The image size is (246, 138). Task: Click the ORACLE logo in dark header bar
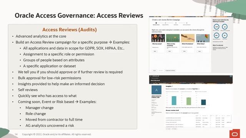coord(155,76)
